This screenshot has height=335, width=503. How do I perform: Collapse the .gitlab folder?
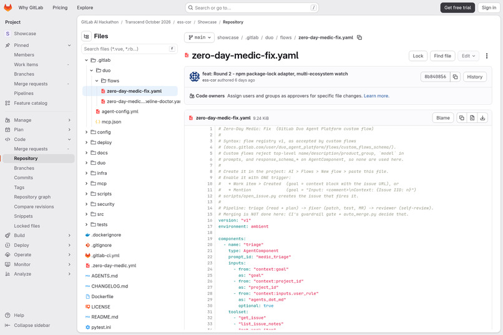click(86, 61)
